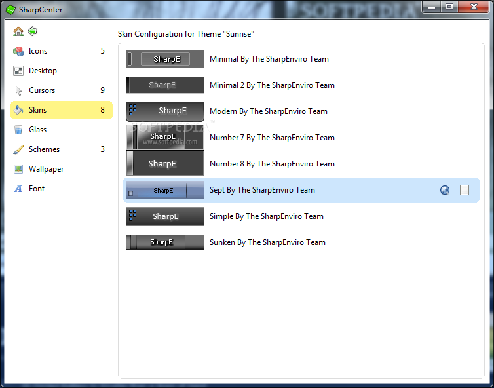The height and width of the screenshot is (388, 494).
Task: Click the Schemes paintbrush icon
Action: click(18, 149)
